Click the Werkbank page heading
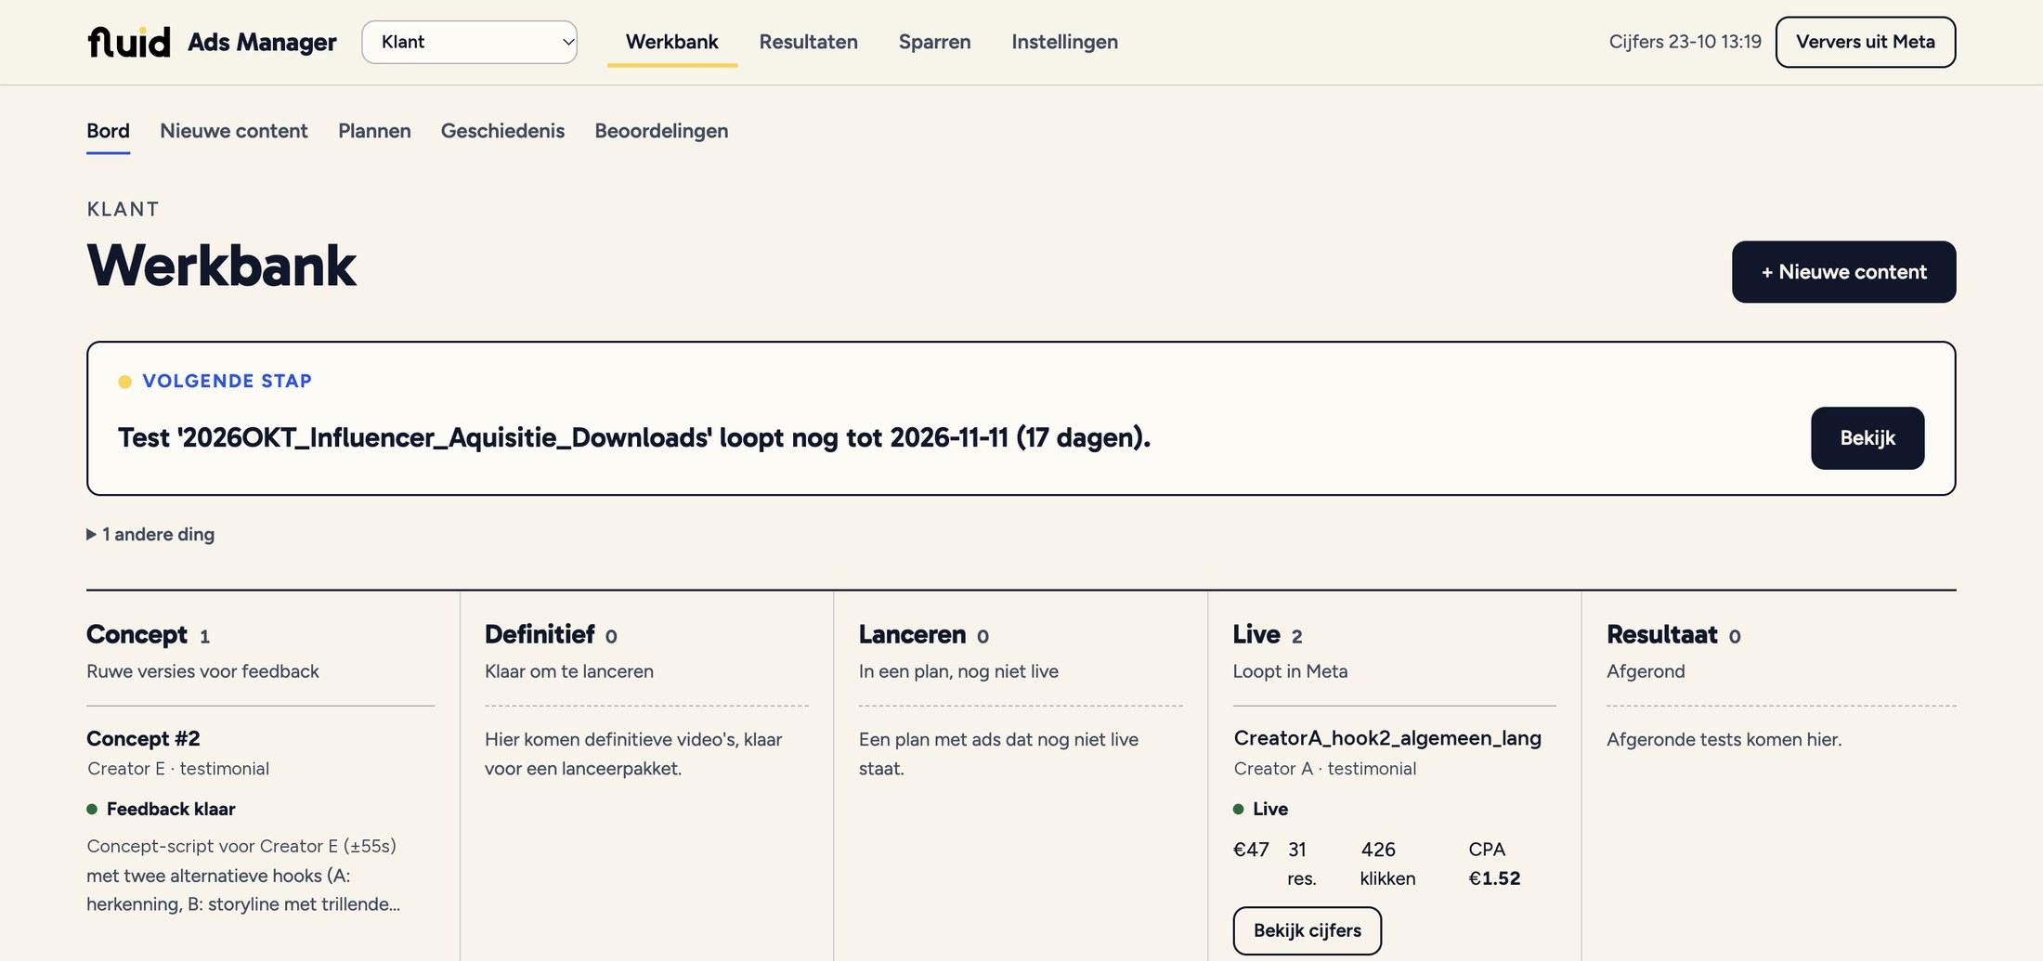2043x961 pixels. [x=221, y=266]
